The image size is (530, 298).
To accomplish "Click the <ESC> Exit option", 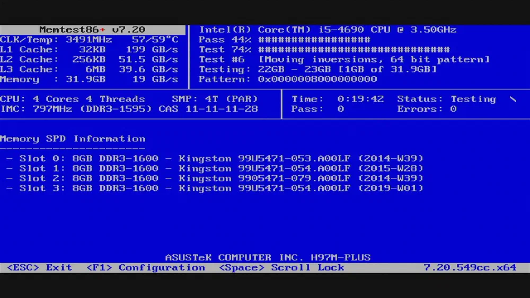I will point(39,268).
